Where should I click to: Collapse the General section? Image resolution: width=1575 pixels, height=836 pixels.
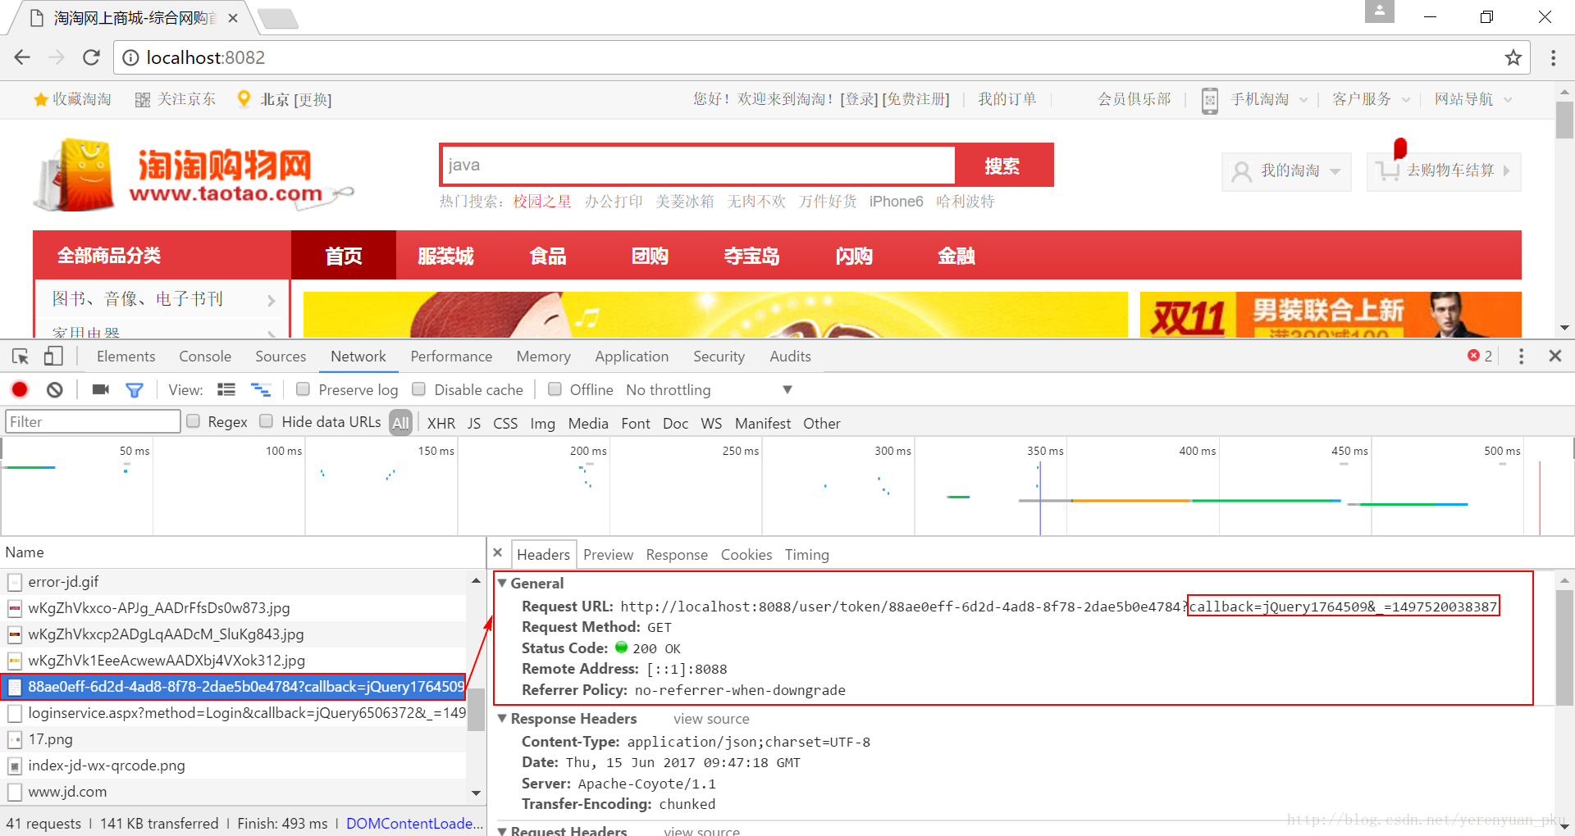502,583
